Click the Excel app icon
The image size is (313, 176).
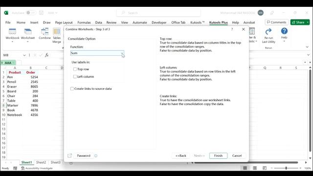(x=6, y=13)
